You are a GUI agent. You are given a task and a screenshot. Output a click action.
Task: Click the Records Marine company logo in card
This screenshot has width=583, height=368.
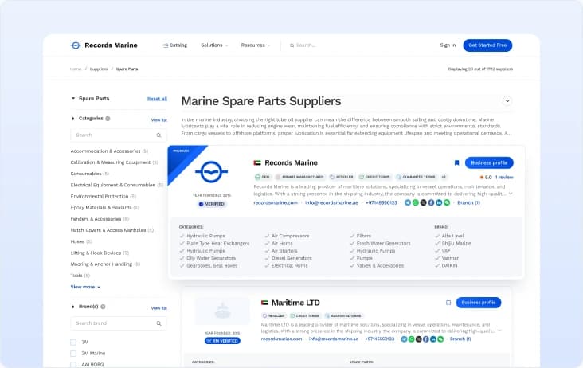pos(212,172)
